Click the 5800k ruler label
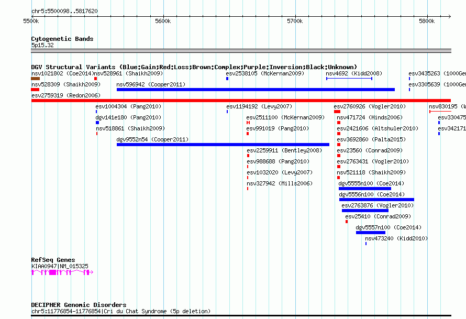This screenshot has height=319, width=466. coord(427,21)
